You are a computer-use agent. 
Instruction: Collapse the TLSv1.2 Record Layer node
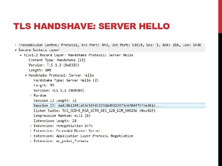pyautogui.click(x=21, y=55)
